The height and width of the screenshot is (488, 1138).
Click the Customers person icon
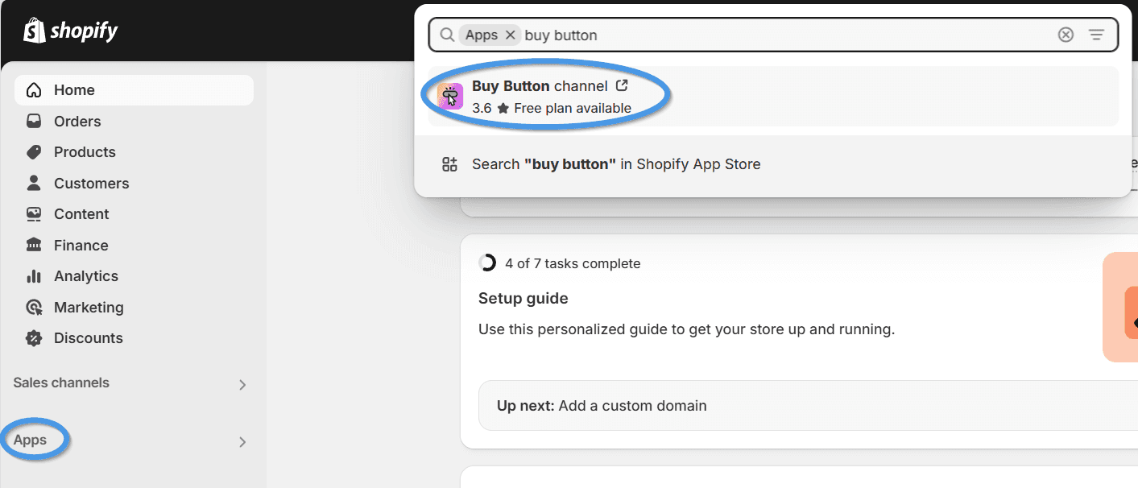pyautogui.click(x=34, y=184)
